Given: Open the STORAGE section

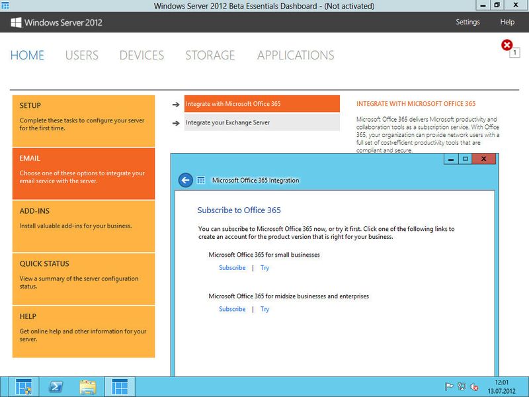Looking at the screenshot, I should coord(210,56).
